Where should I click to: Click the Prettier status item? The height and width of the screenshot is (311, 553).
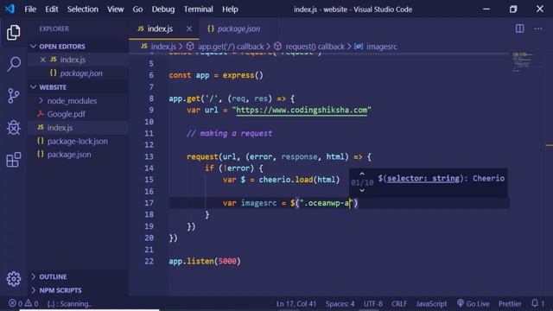pyautogui.click(x=510, y=303)
